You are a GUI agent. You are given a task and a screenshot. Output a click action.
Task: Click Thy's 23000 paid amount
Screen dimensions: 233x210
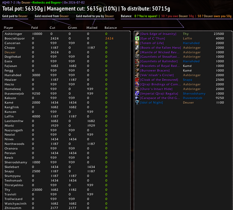coord(37,190)
